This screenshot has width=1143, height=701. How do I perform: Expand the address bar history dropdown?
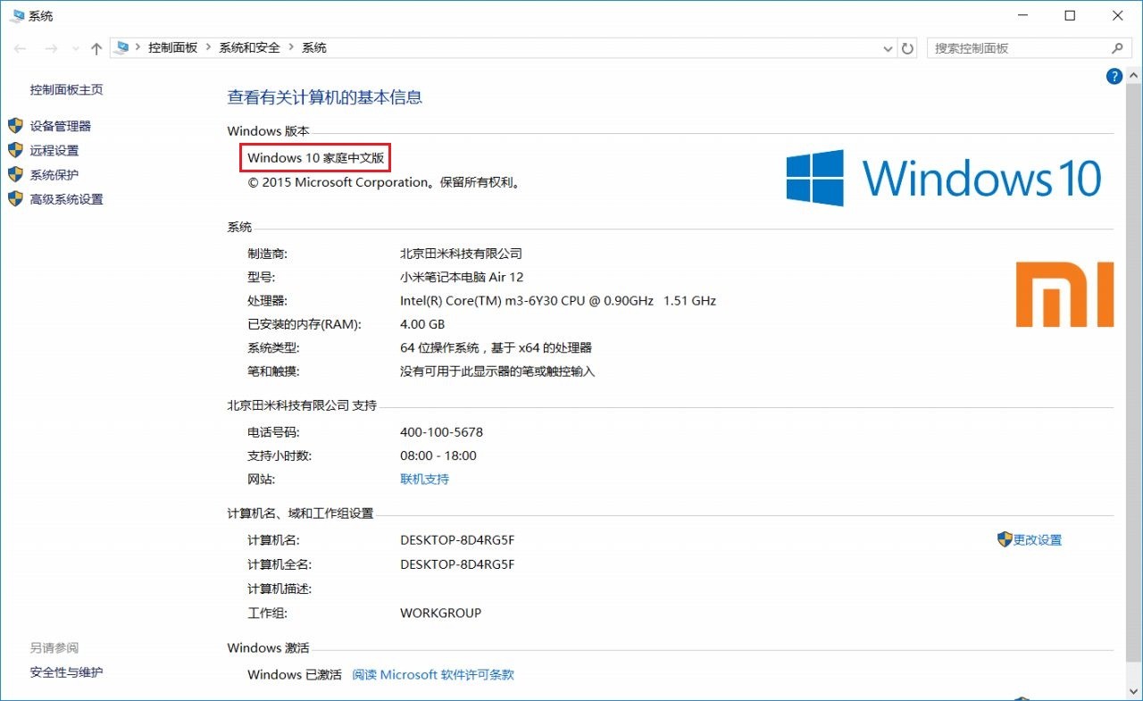point(888,48)
